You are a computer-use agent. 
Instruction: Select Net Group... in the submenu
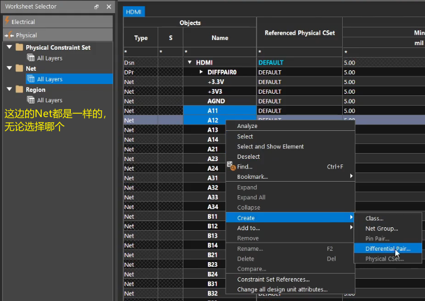382,228
